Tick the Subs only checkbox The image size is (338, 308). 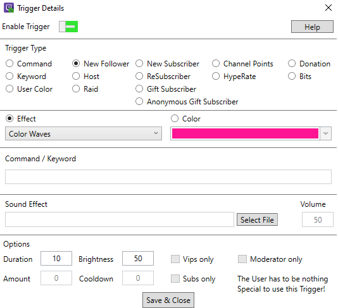pyautogui.click(x=175, y=278)
